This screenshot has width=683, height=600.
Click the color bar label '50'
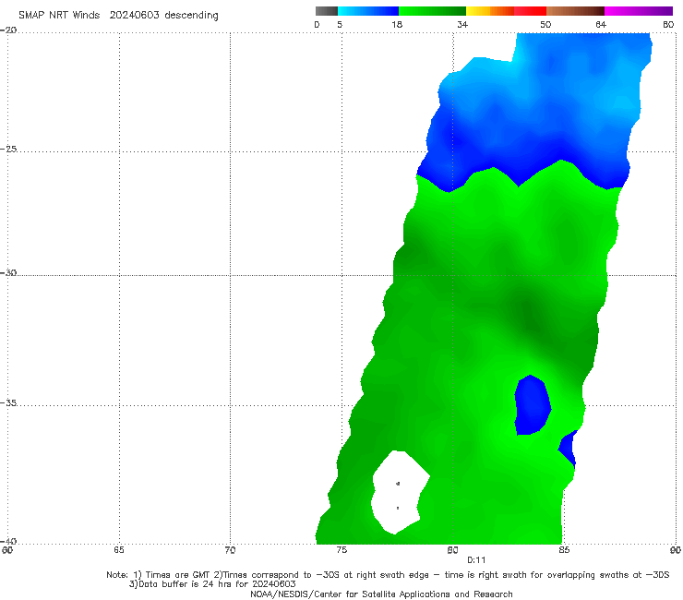click(545, 24)
